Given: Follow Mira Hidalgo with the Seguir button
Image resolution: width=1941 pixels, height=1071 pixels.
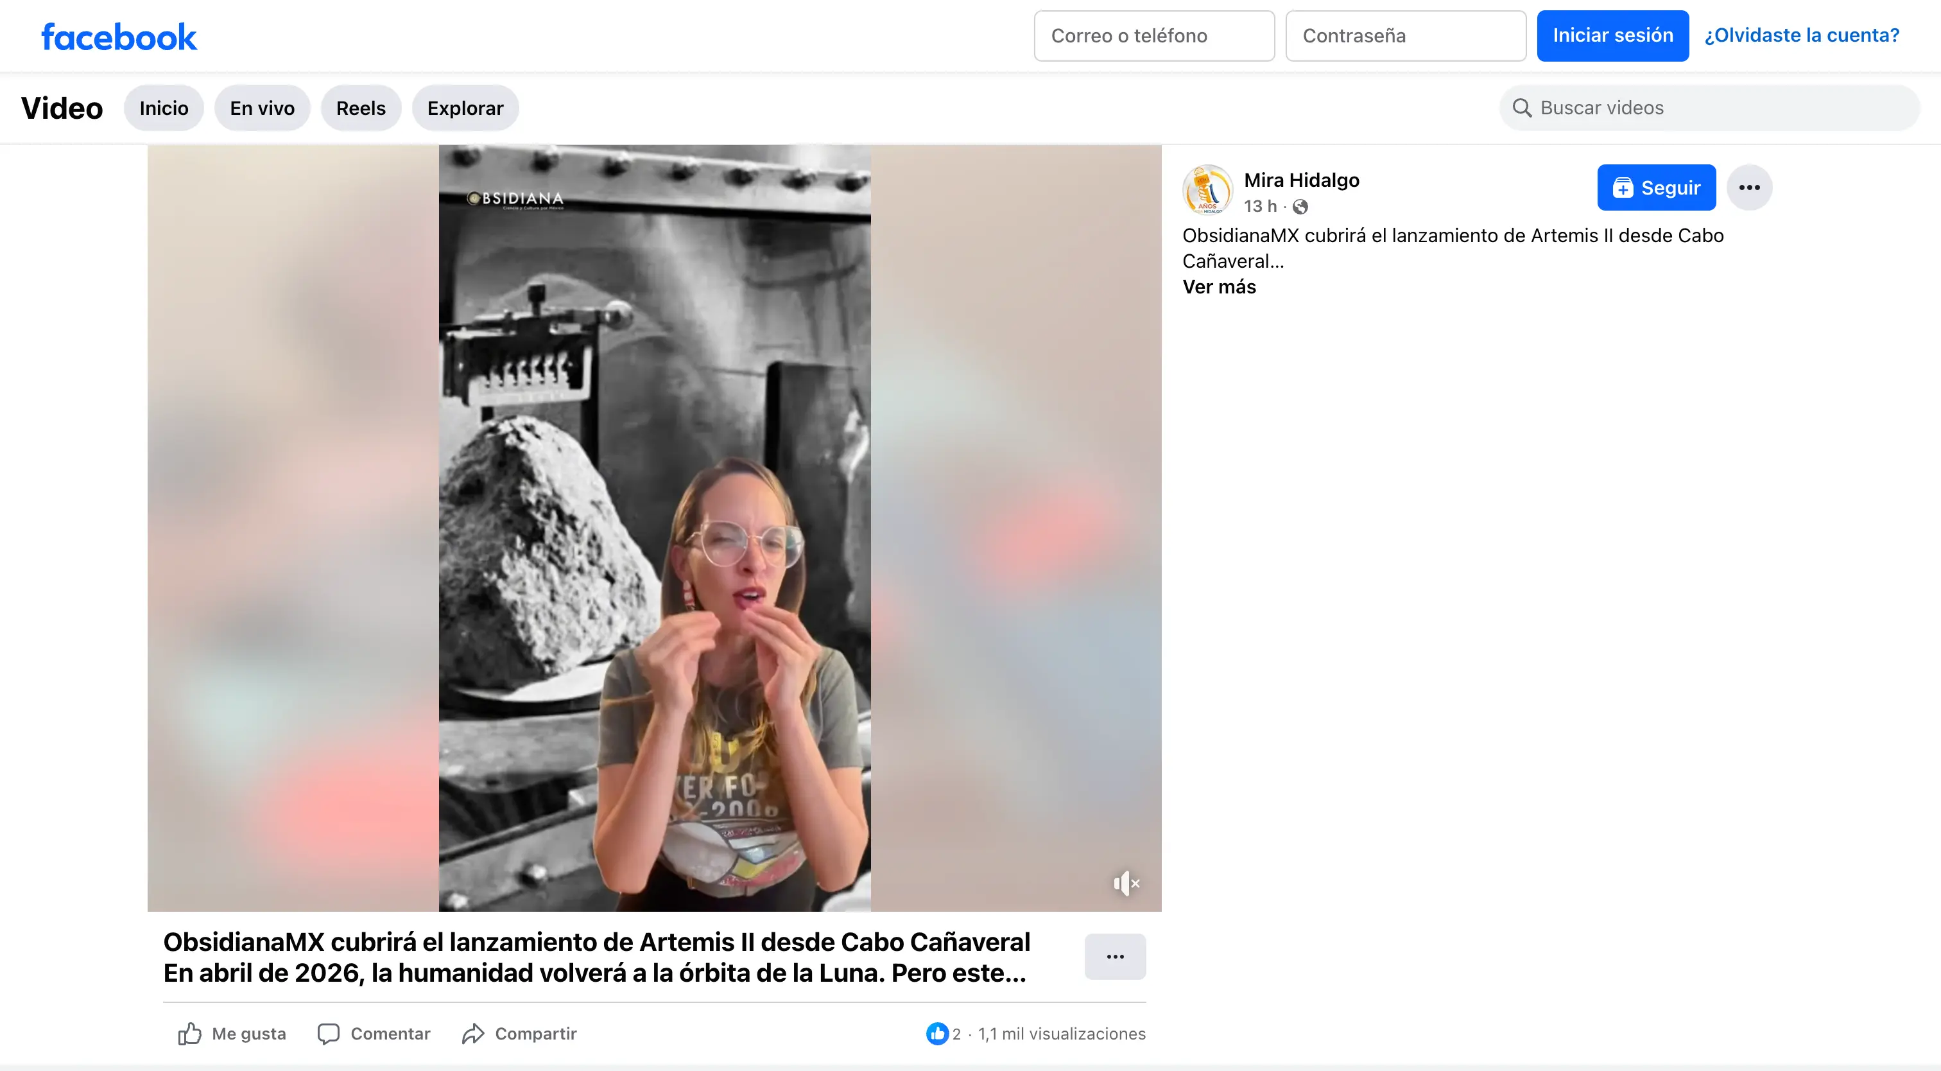Looking at the screenshot, I should tap(1656, 187).
